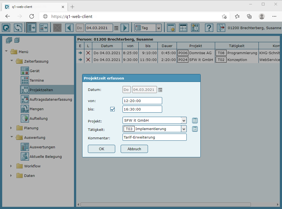Open Aktuelle Belegung in the menu
This screenshot has height=209, width=282.
(x=45, y=156)
